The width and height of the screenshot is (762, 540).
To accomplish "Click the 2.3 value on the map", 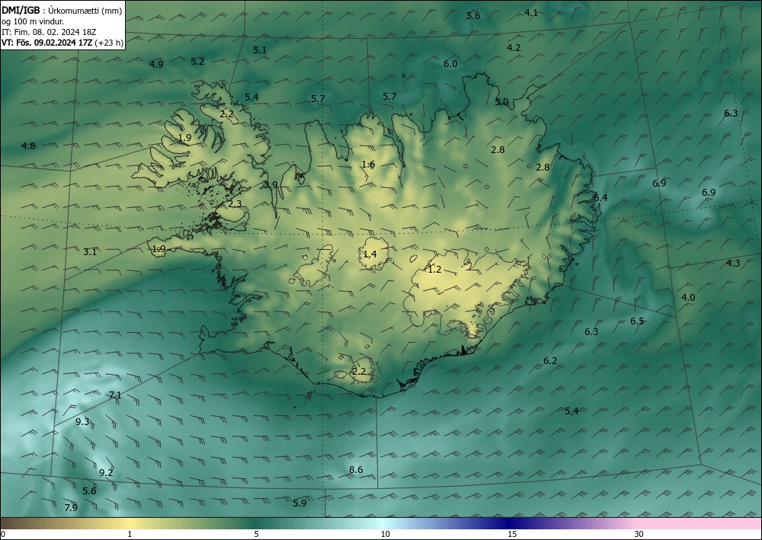I will tap(235, 204).
